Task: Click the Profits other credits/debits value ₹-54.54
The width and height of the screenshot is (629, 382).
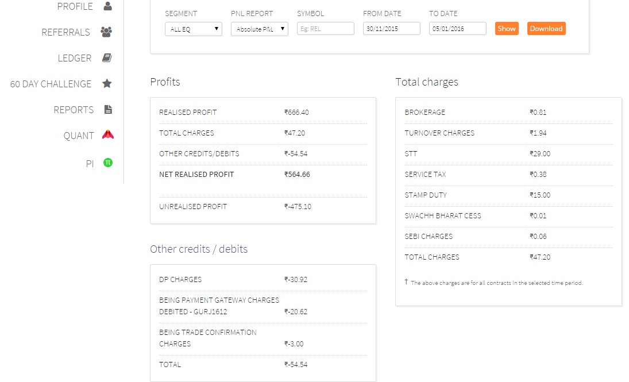Action: 296,154
